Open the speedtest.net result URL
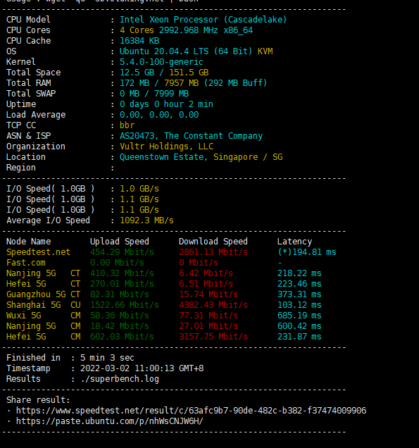The width and height of the screenshot is (419, 448). [x=191, y=411]
